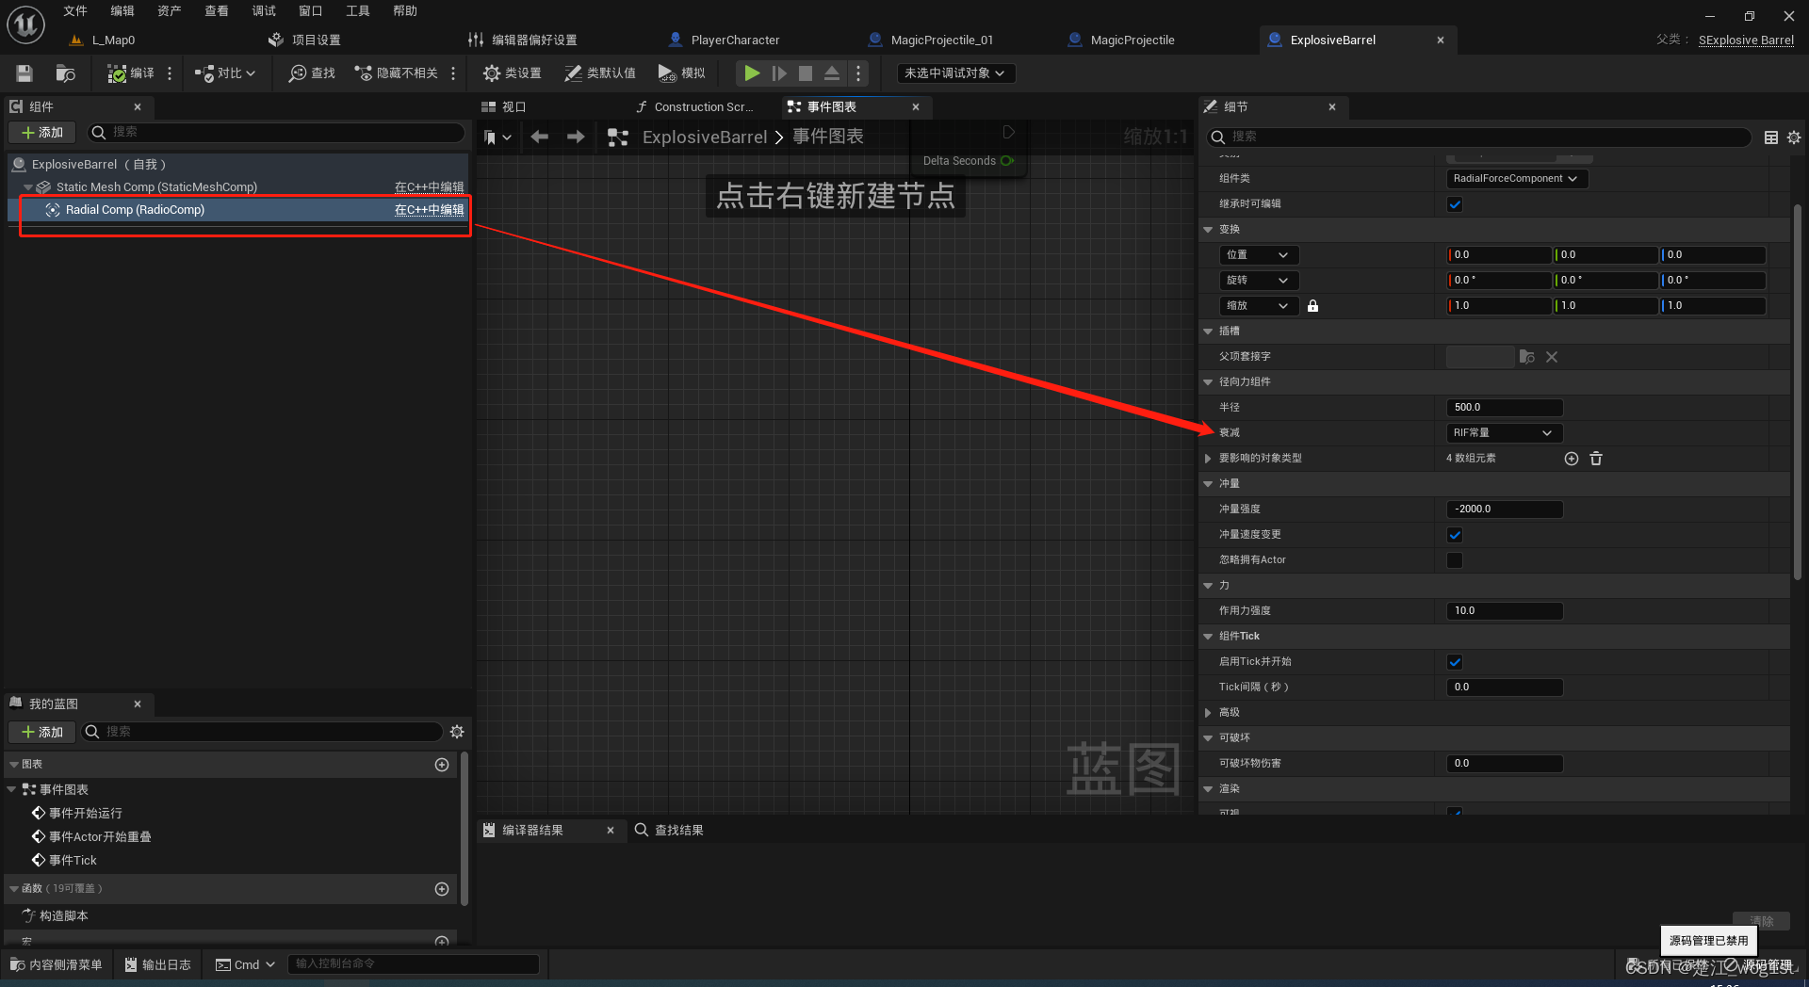Open the Diff (对比) dropdown

(225, 73)
